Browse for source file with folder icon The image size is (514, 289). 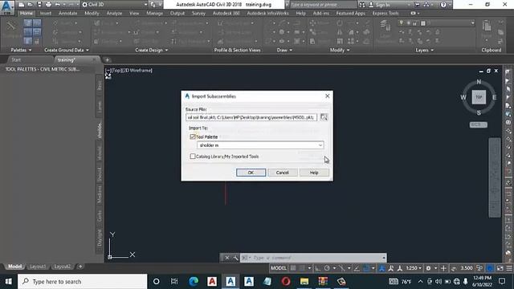point(324,117)
